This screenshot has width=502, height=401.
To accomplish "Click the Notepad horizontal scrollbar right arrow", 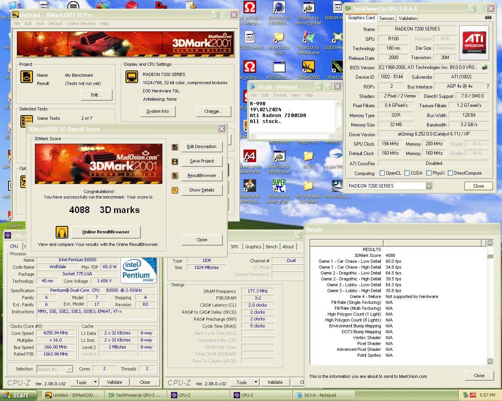I will pyautogui.click(x=332, y=136).
